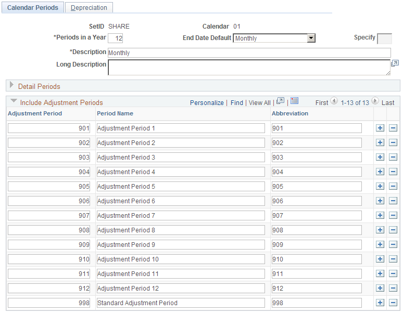Click the Abbreviation field showing 912
Image resolution: width=403 pixels, height=314 pixels.
pos(317,289)
